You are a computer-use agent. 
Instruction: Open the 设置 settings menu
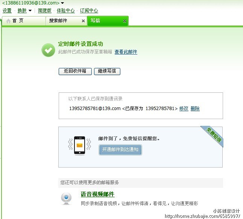[x=7, y=11]
